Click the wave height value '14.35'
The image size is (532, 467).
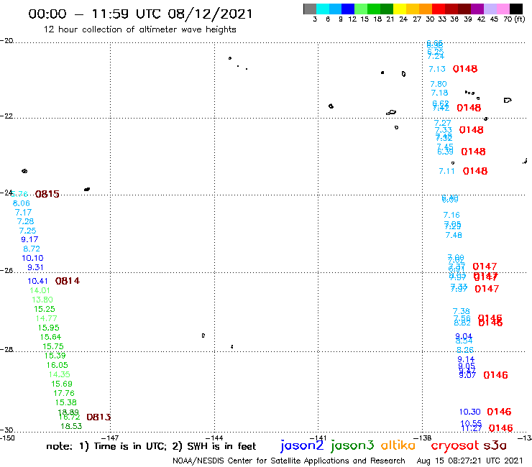[60, 374]
